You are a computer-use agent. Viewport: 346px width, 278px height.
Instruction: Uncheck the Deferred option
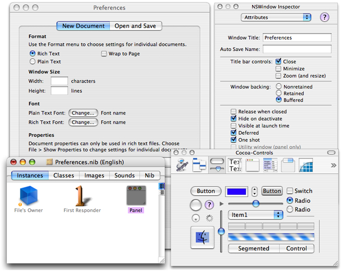tap(233, 133)
